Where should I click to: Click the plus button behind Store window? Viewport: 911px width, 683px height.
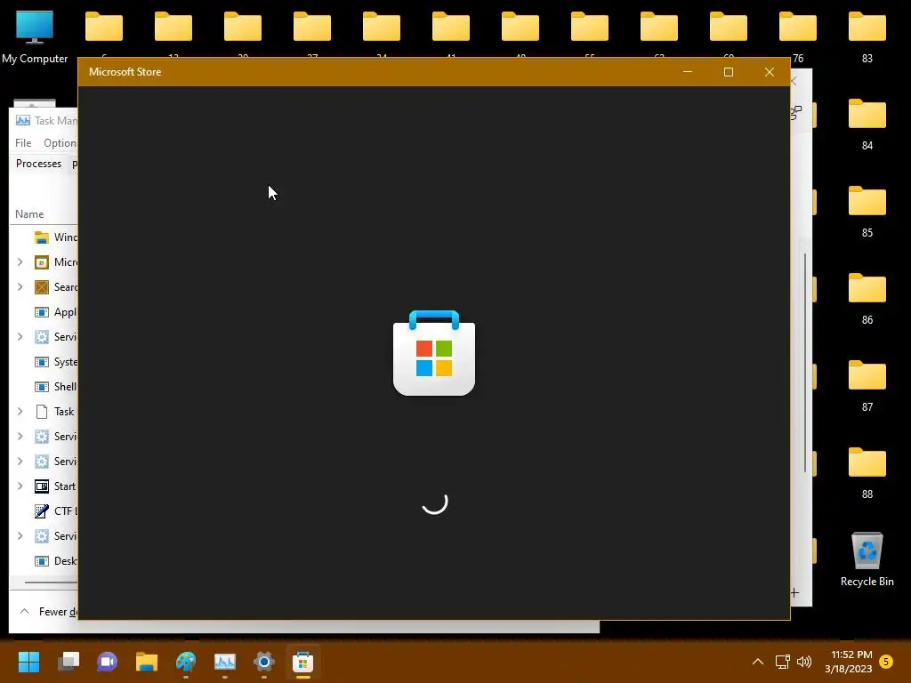pos(794,592)
